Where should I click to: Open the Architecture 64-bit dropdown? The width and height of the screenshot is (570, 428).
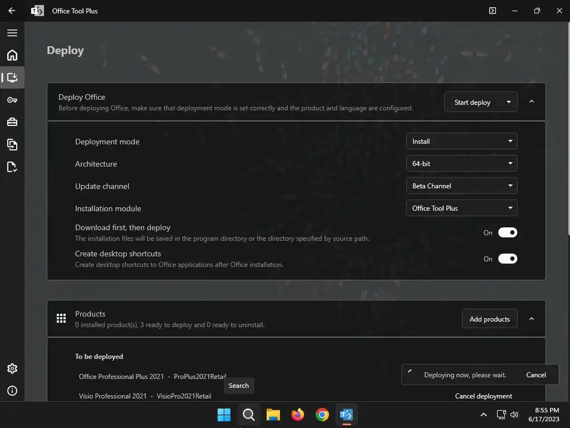tap(461, 163)
